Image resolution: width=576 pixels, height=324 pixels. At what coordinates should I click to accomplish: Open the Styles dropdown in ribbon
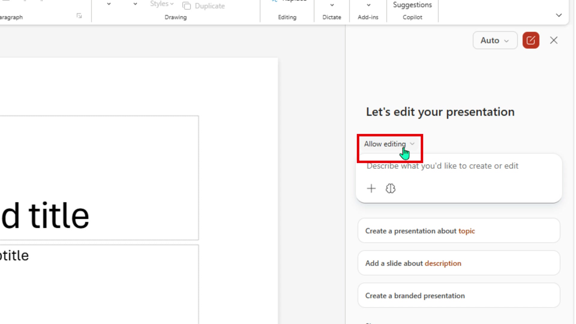(x=162, y=4)
